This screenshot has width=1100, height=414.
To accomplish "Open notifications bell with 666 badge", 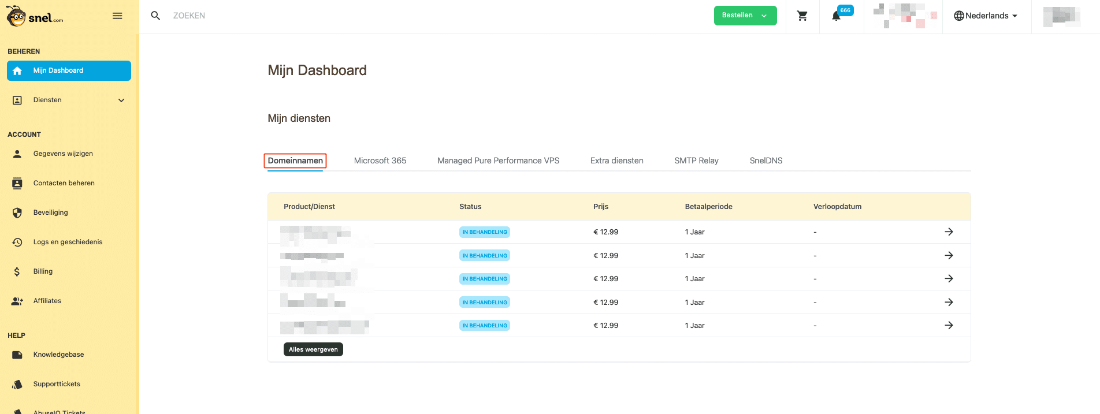I will (x=837, y=16).
